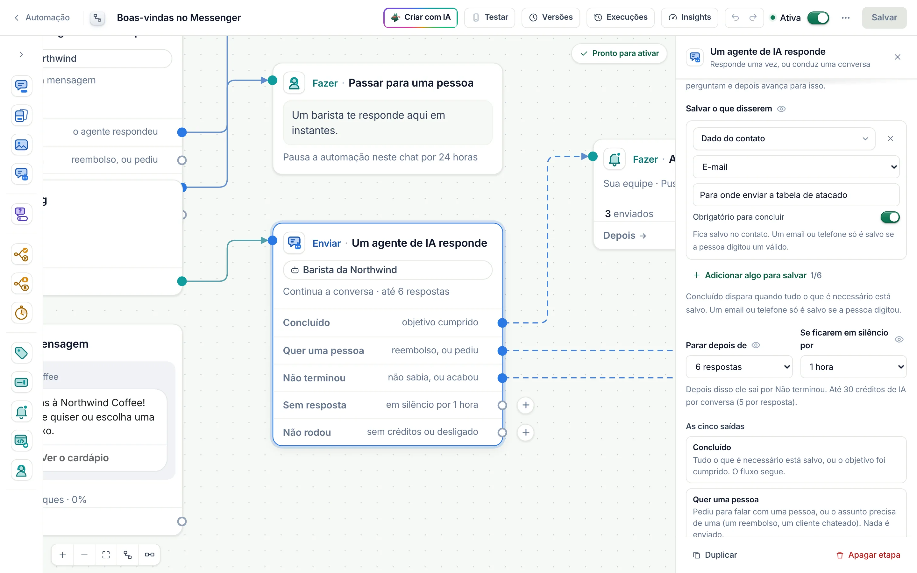Click the image message icon in sidebar

point(21,145)
